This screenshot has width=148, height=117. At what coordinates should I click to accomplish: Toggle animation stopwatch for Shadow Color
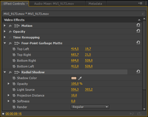14,78
